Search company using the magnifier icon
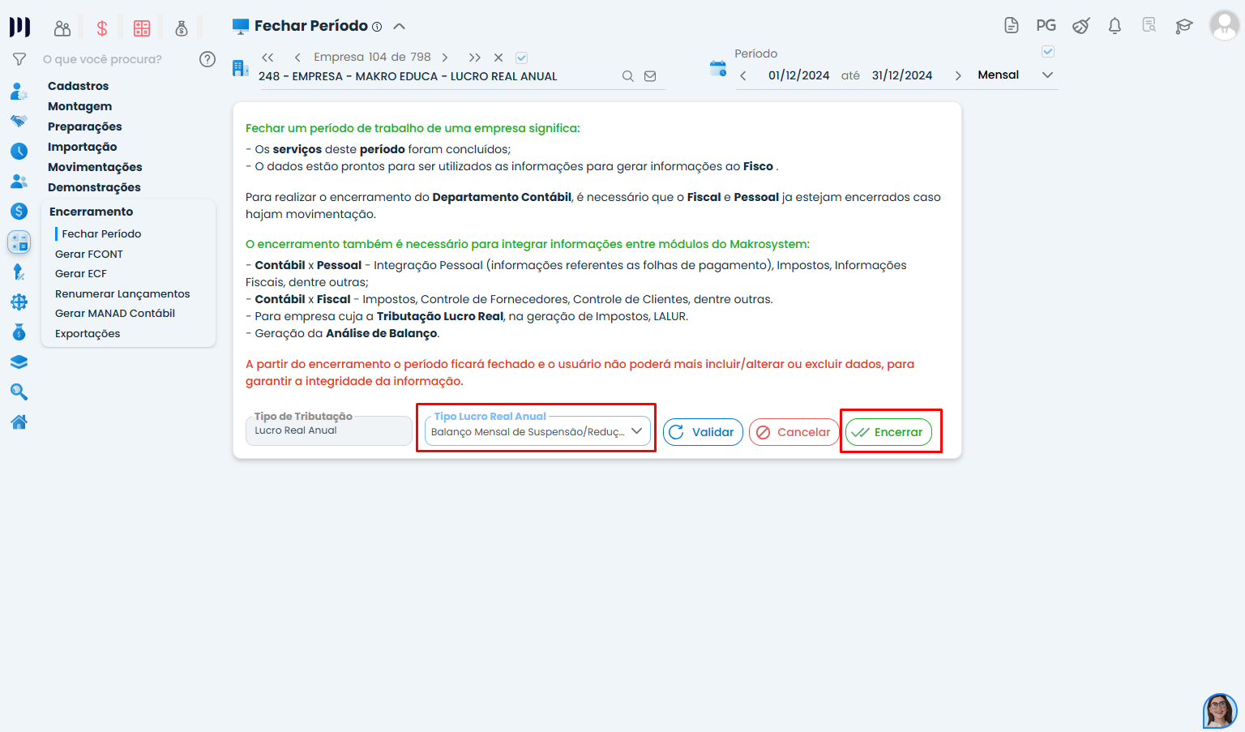 point(627,76)
